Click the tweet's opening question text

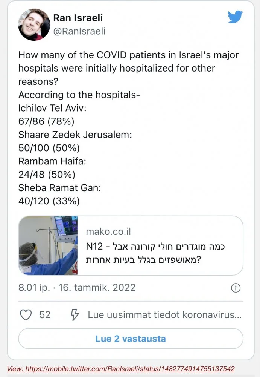coord(128,69)
